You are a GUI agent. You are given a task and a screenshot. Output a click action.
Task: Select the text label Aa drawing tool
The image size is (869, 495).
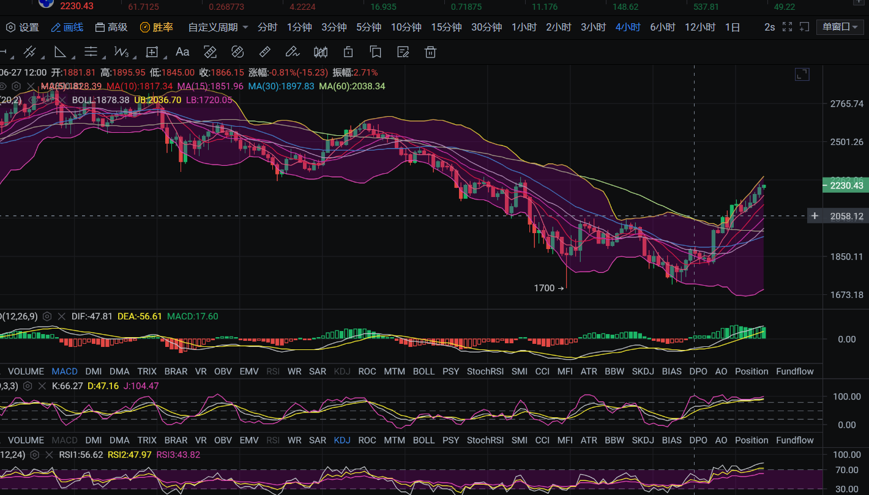[x=182, y=52]
